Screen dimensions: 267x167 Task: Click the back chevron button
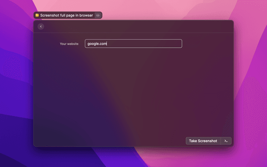pyautogui.click(x=40, y=27)
